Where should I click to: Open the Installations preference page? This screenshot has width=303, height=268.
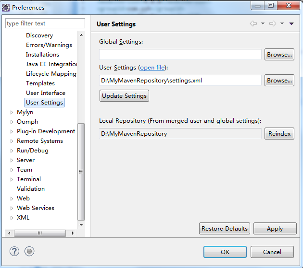[42, 55]
